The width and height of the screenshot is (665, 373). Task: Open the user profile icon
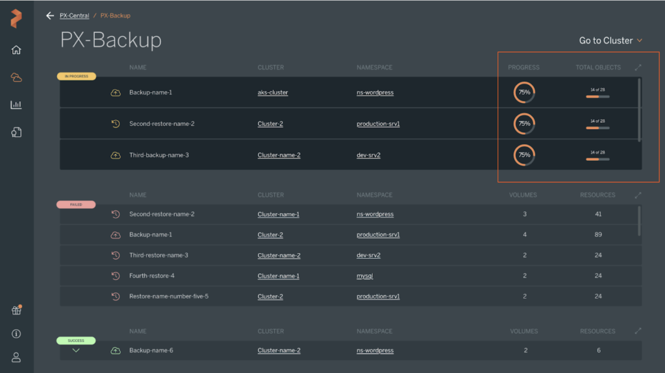[16, 357]
